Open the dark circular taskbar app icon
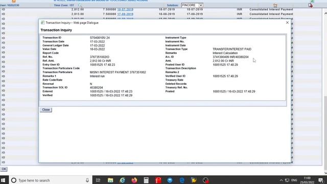327x184 pixels. [x=205, y=180]
